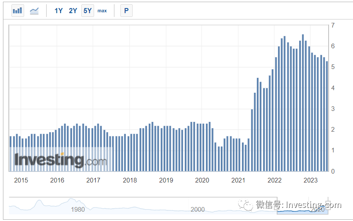The width and height of the screenshot is (353, 221).
Task: Click the last bar in 2023
Action: point(327,116)
